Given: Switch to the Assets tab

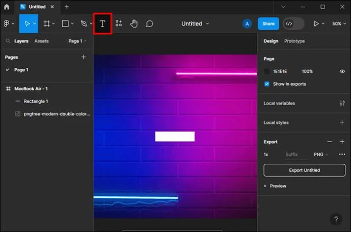Looking at the screenshot, I should pyautogui.click(x=41, y=41).
